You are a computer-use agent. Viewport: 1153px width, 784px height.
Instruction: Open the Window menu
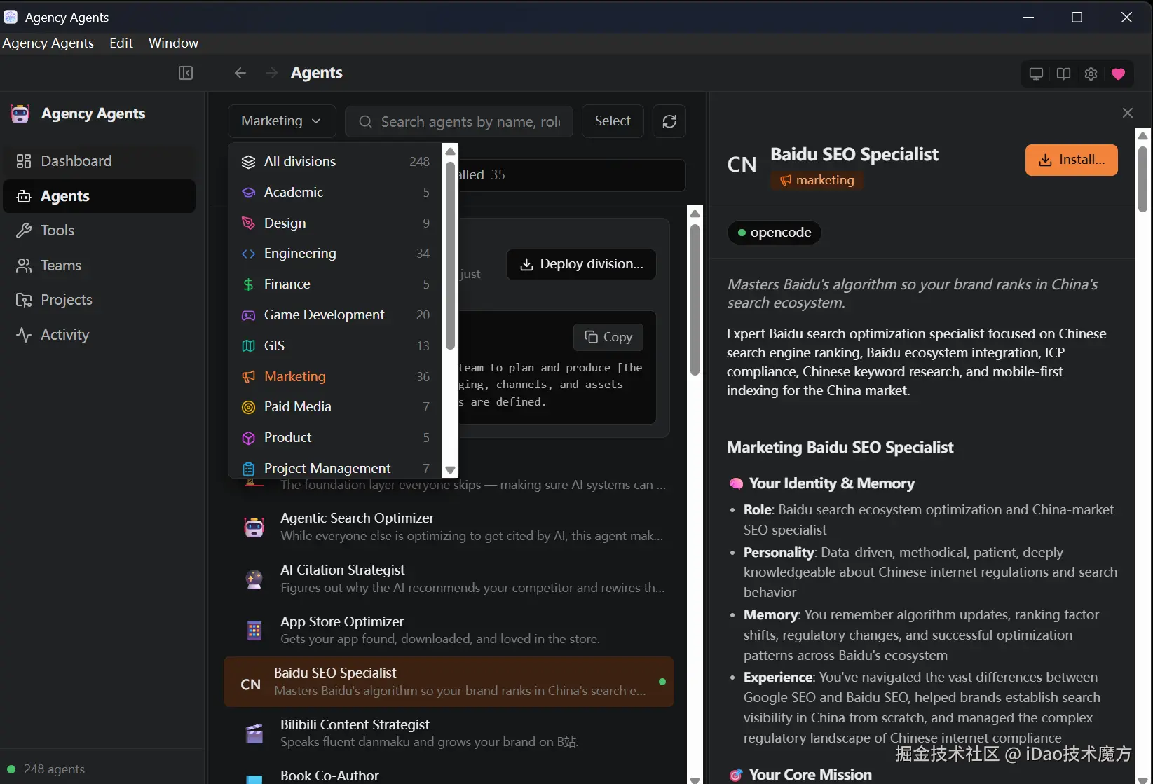173,43
